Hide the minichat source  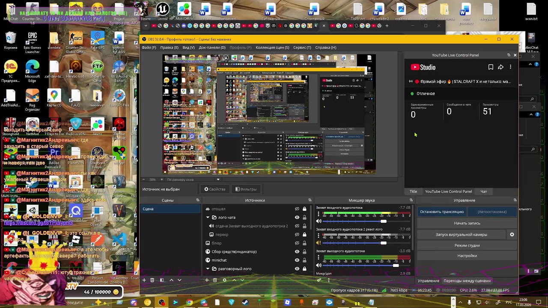[297, 260]
